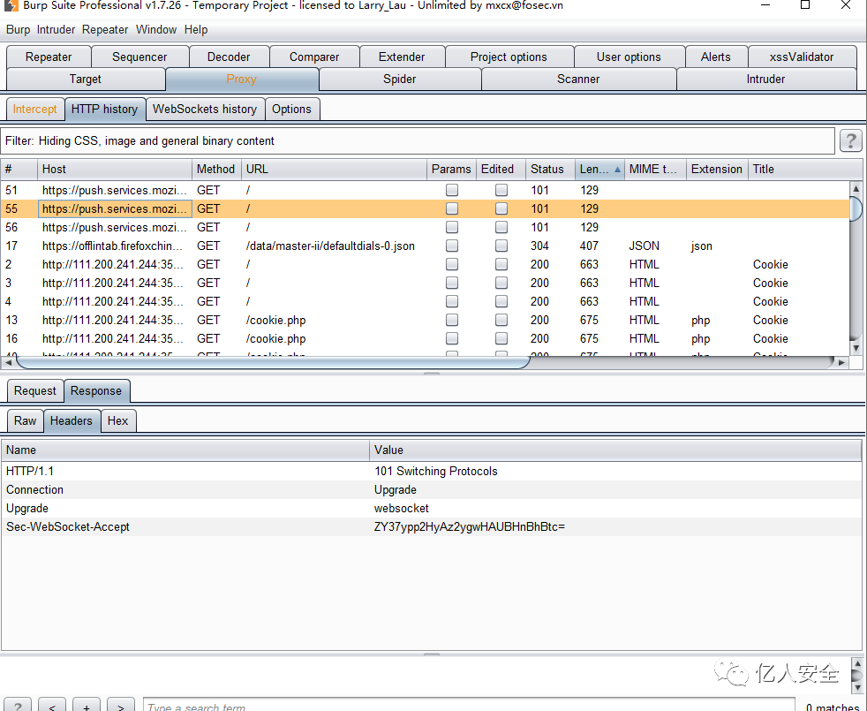
Task: Open the Burp menu
Action: [x=19, y=30]
